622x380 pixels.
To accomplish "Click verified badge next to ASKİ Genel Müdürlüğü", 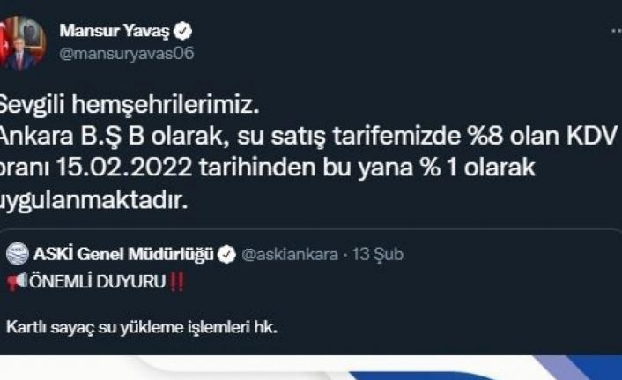I will coord(227,255).
